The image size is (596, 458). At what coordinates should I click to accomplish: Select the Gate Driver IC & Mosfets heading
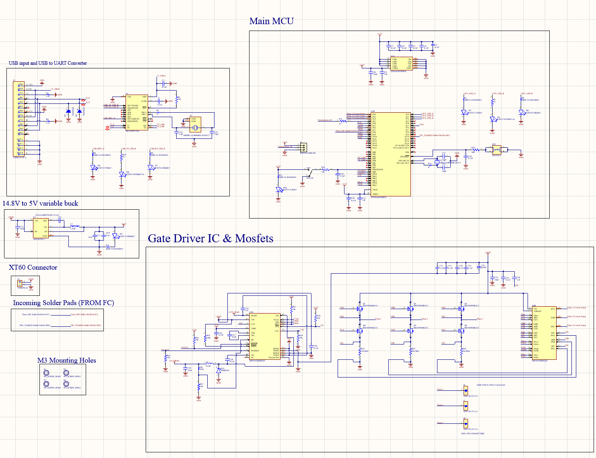click(x=211, y=238)
